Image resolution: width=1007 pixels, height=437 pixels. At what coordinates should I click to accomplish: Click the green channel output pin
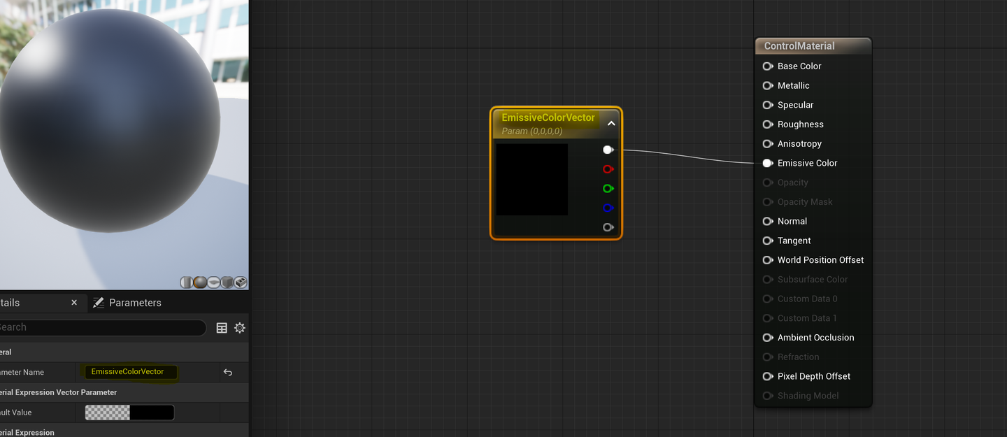pyautogui.click(x=608, y=189)
